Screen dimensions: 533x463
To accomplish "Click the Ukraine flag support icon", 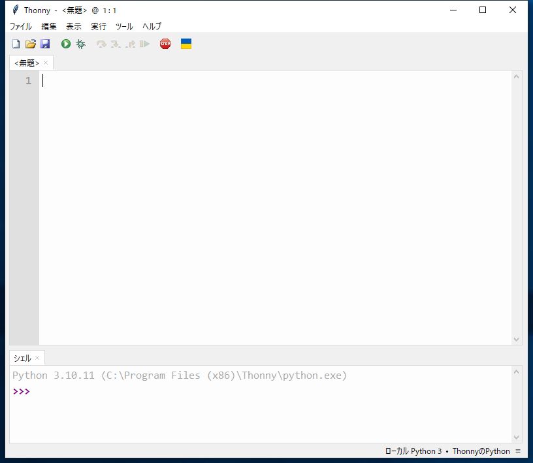I will coord(186,44).
